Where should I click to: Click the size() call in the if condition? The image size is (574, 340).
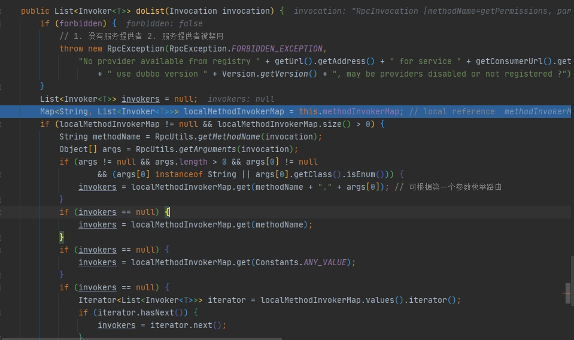pos(332,124)
